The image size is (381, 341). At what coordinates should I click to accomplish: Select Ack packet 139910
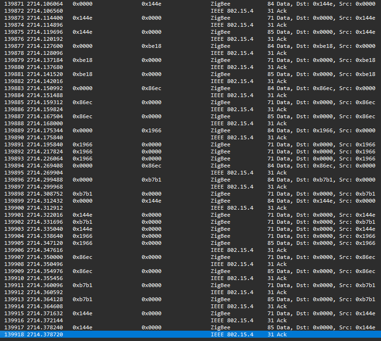coord(190,279)
